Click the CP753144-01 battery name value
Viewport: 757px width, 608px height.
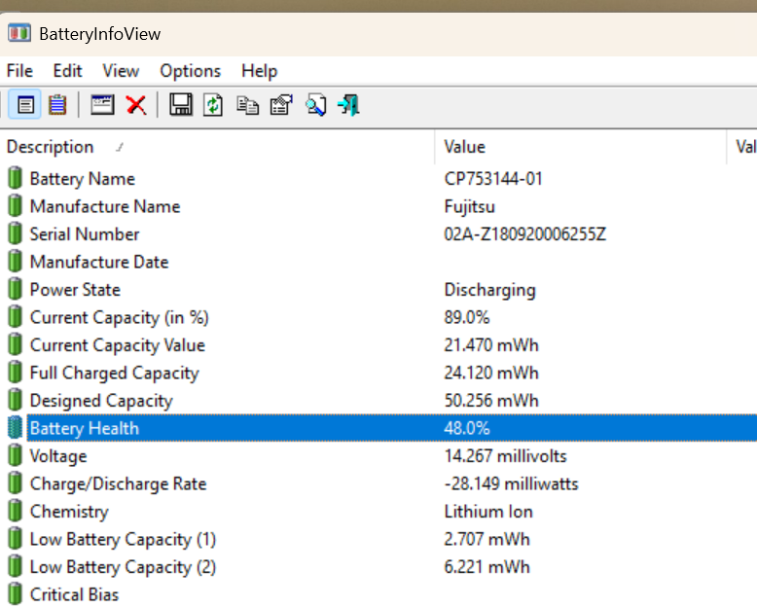[493, 179]
